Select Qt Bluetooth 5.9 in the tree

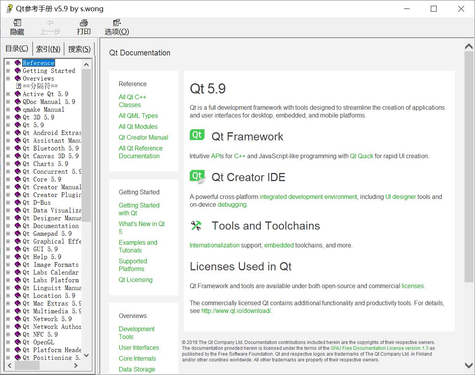50,148
